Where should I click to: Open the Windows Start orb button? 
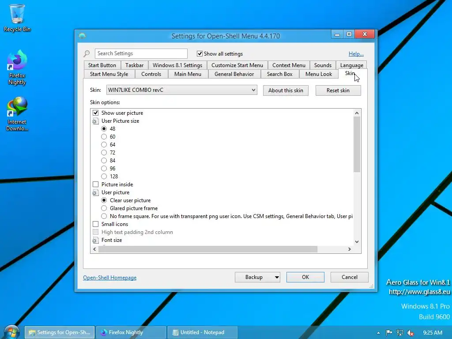tap(11, 332)
